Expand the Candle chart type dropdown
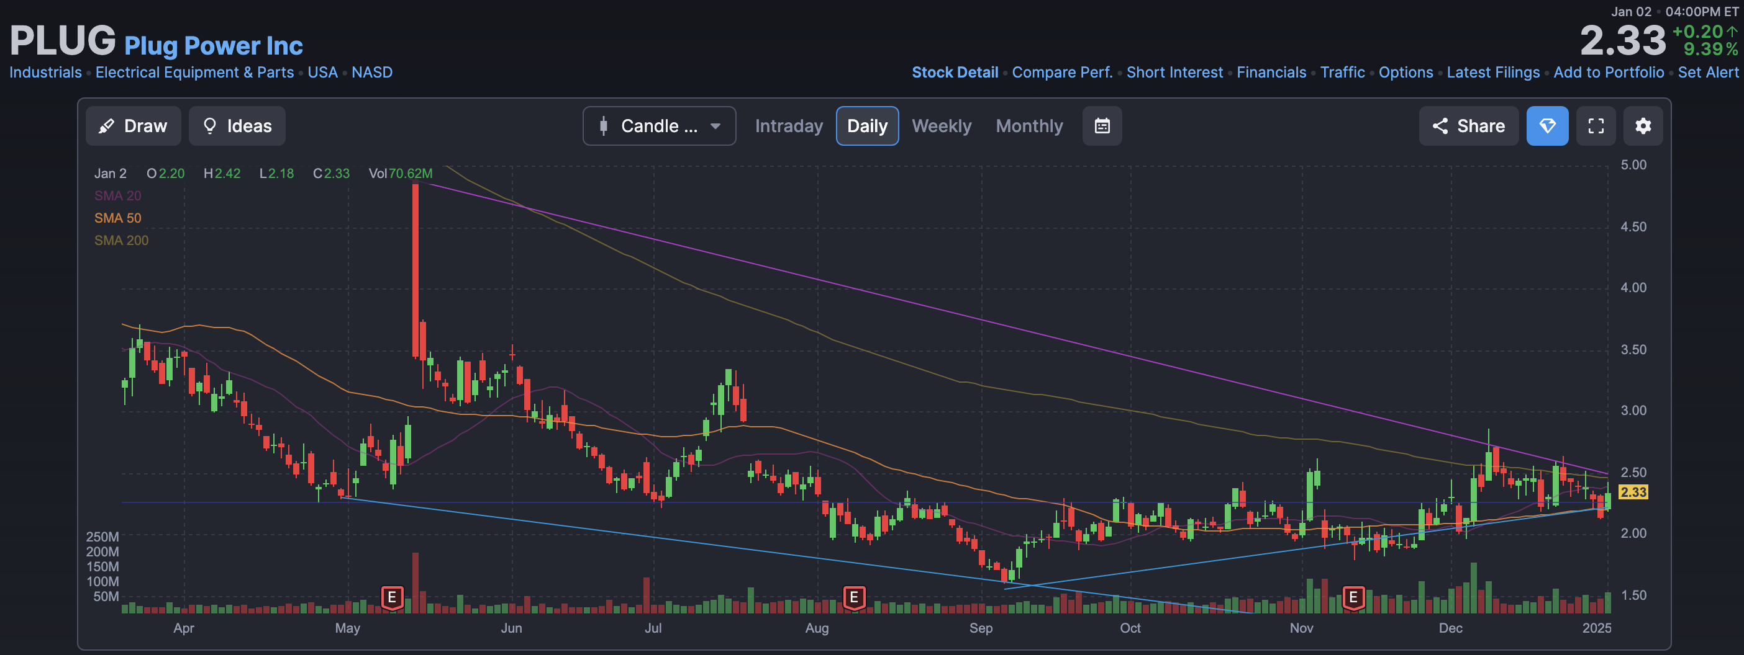This screenshot has width=1744, height=655. (659, 126)
